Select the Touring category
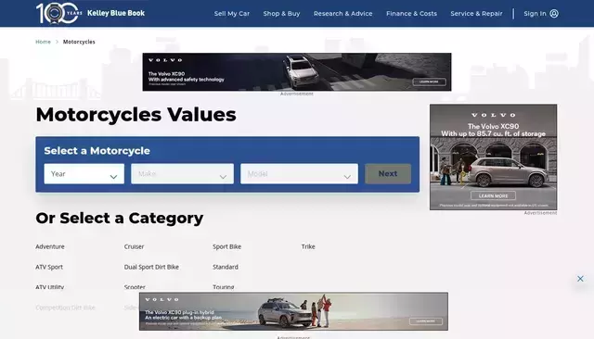 (x=223, y=287)
